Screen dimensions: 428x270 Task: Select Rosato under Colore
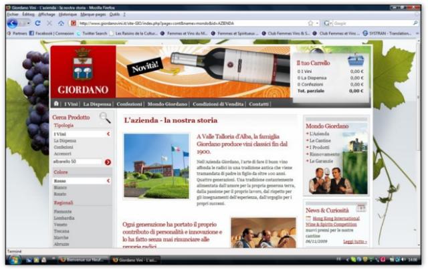click(x=60, y=194)
